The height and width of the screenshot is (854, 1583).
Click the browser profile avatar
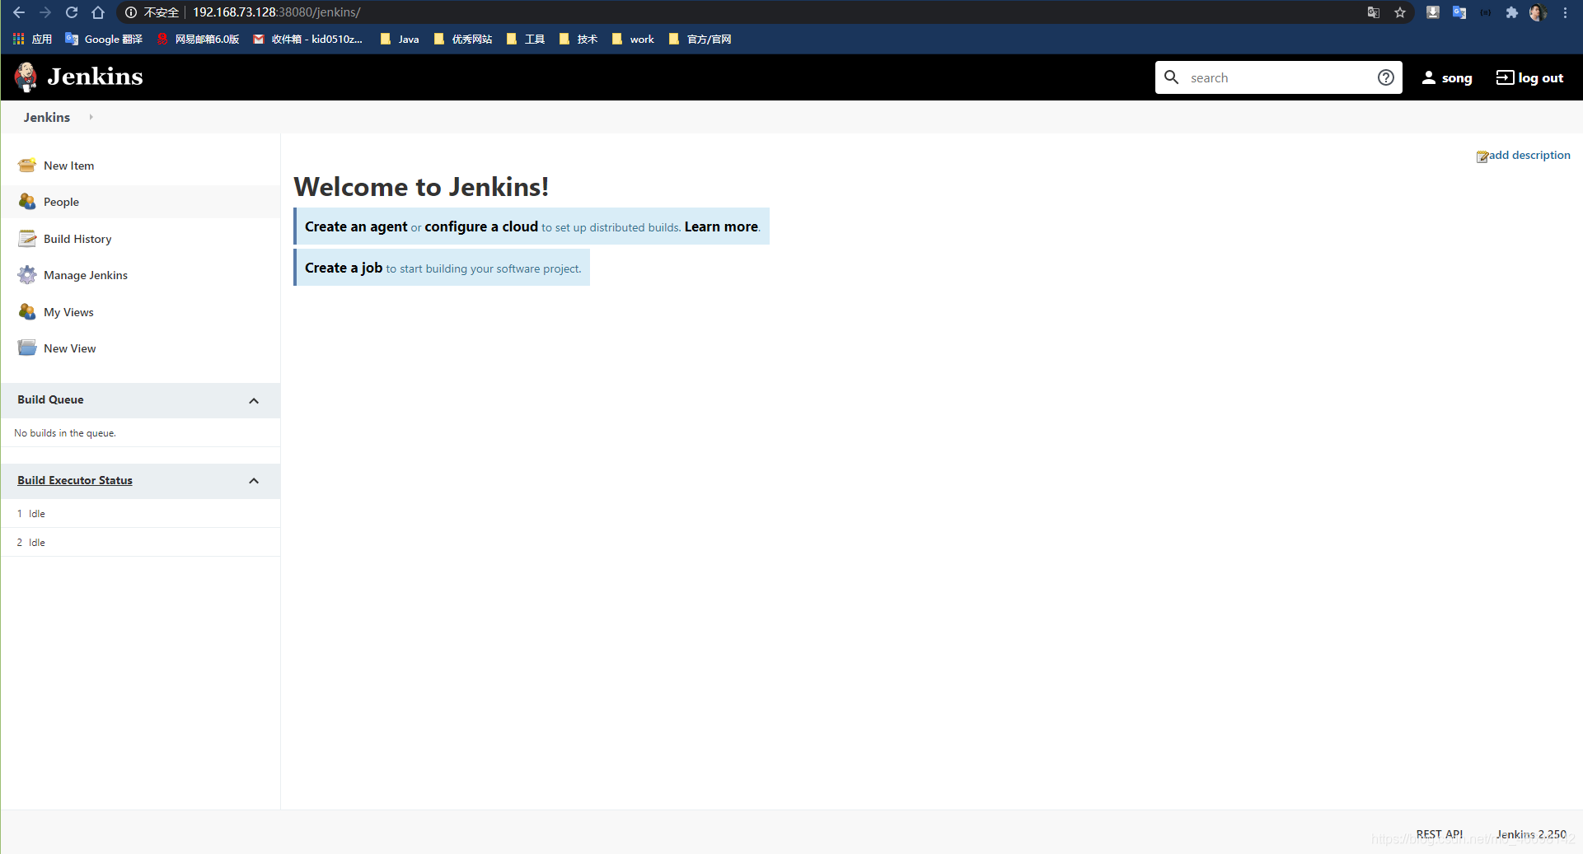tap(1538, 12)
